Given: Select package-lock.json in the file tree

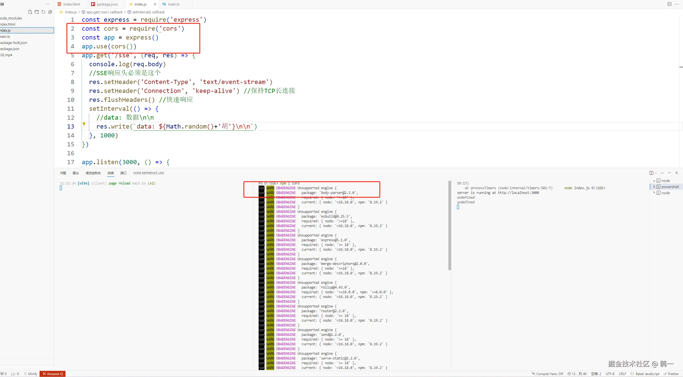Looking at the screenshot, I should tap(14, 43).
